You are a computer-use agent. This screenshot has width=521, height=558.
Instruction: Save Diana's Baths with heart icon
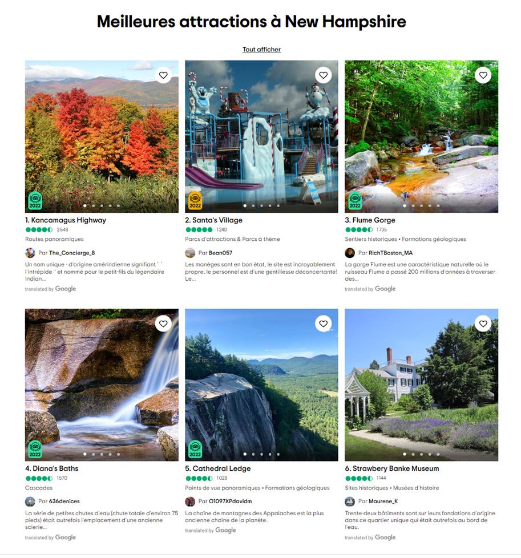pos(163,324)
